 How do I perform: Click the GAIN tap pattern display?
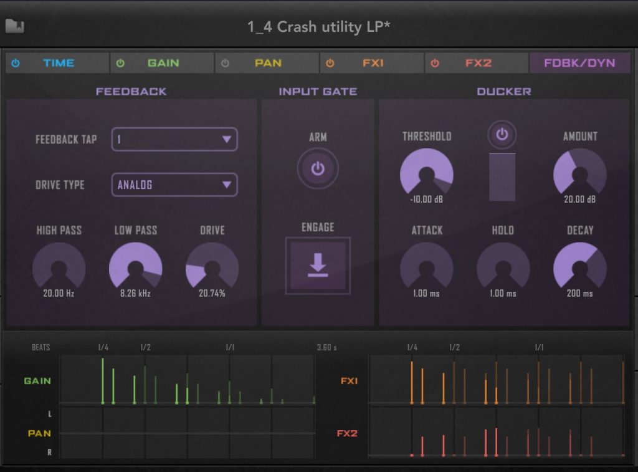click(x=187, y=381)
